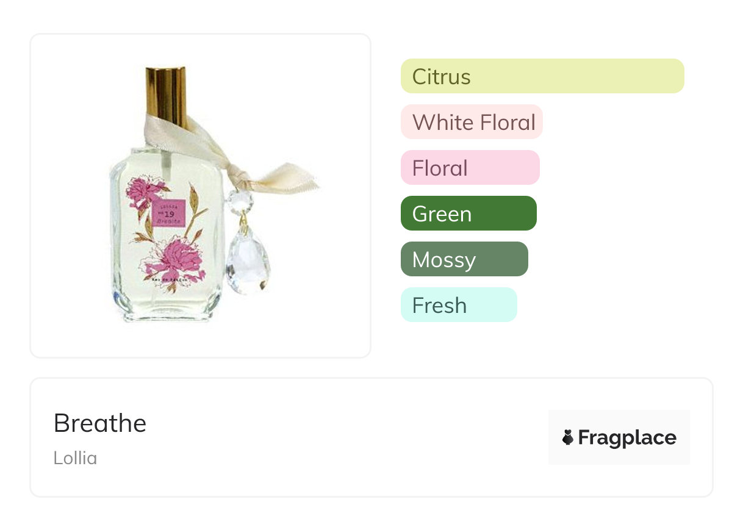The width and height of the screenshot is (743, 527).
Task: Pick the dark Green accord bar
Action: coord(468,213)
